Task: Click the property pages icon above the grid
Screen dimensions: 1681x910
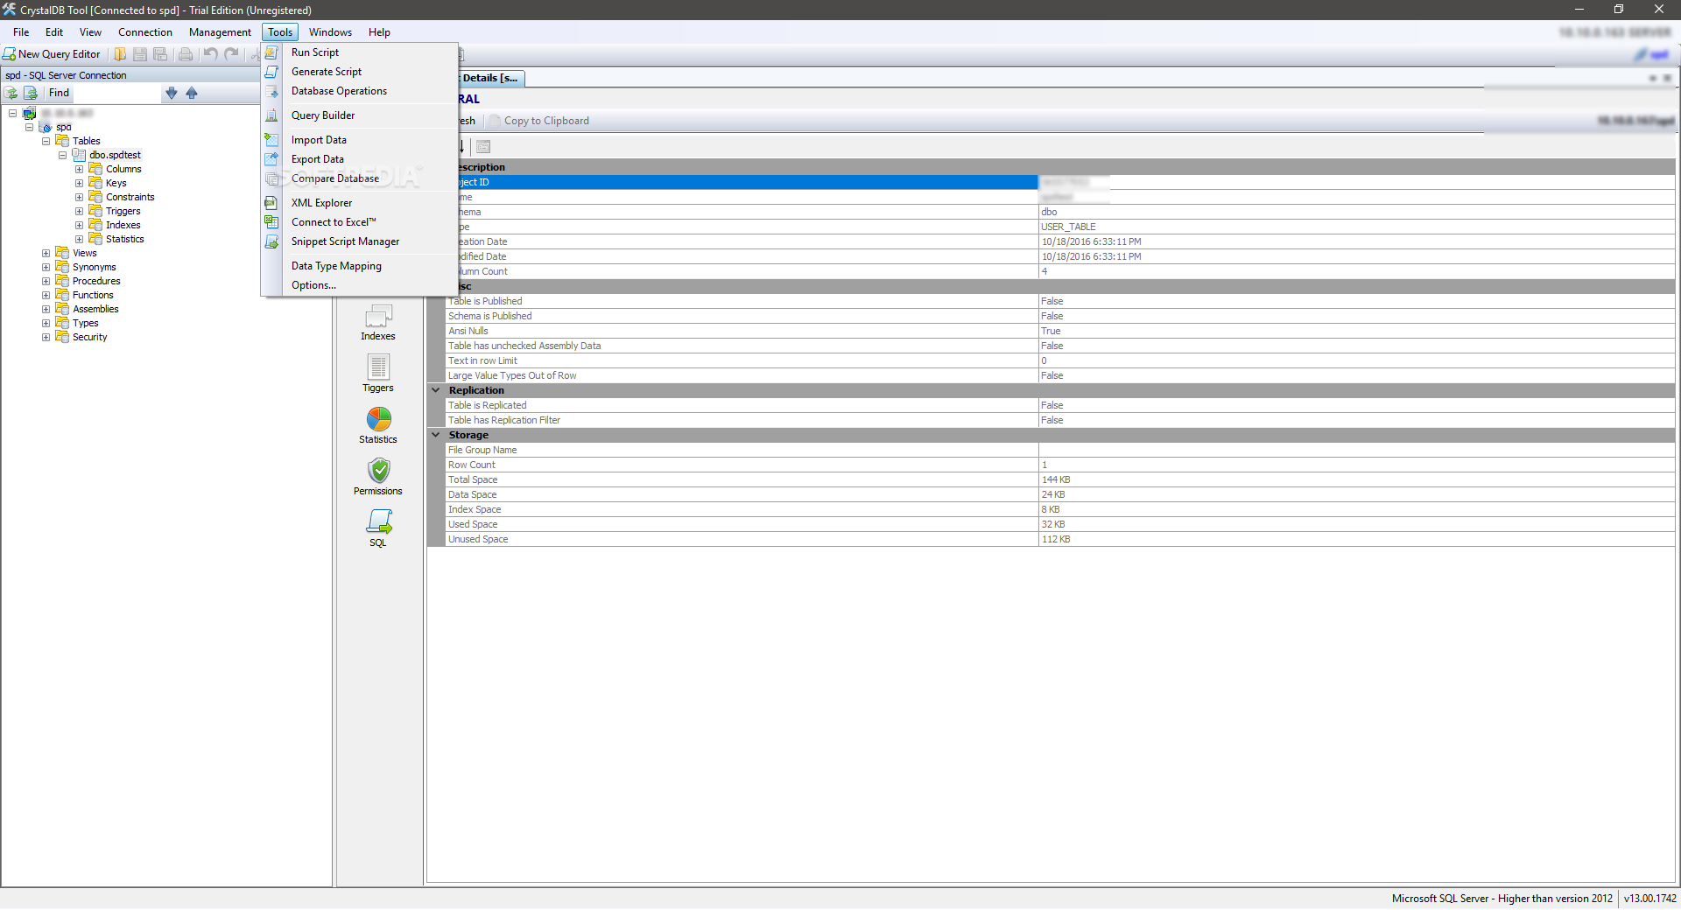Action: pos(483,147)
